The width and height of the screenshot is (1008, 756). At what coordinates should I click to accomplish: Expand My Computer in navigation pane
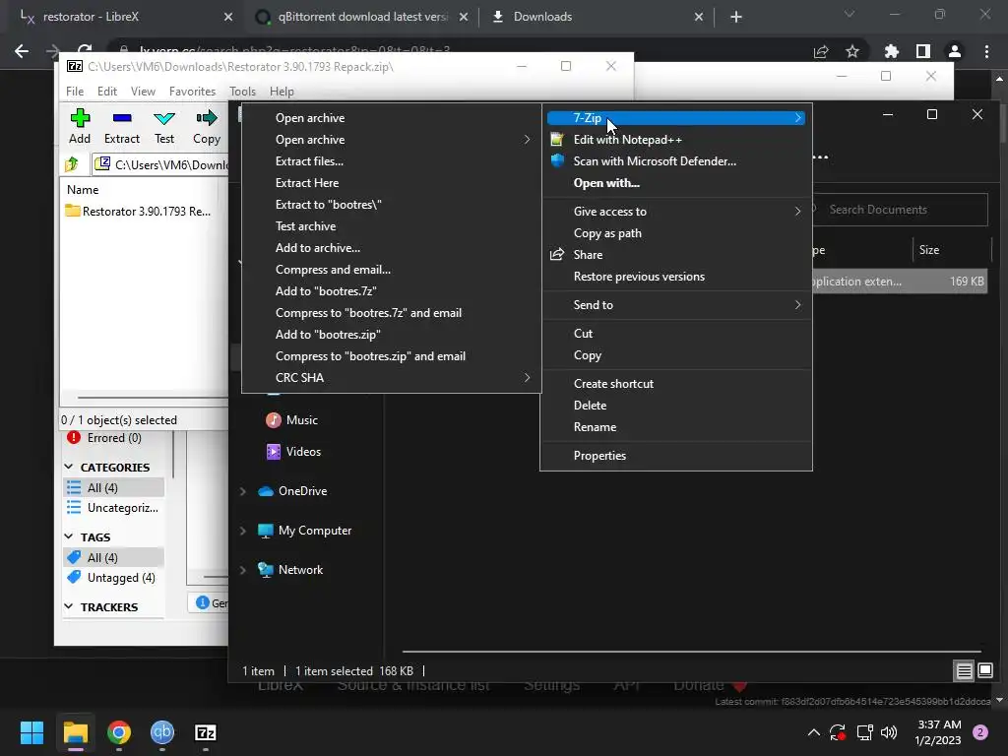tap(243, 531)
